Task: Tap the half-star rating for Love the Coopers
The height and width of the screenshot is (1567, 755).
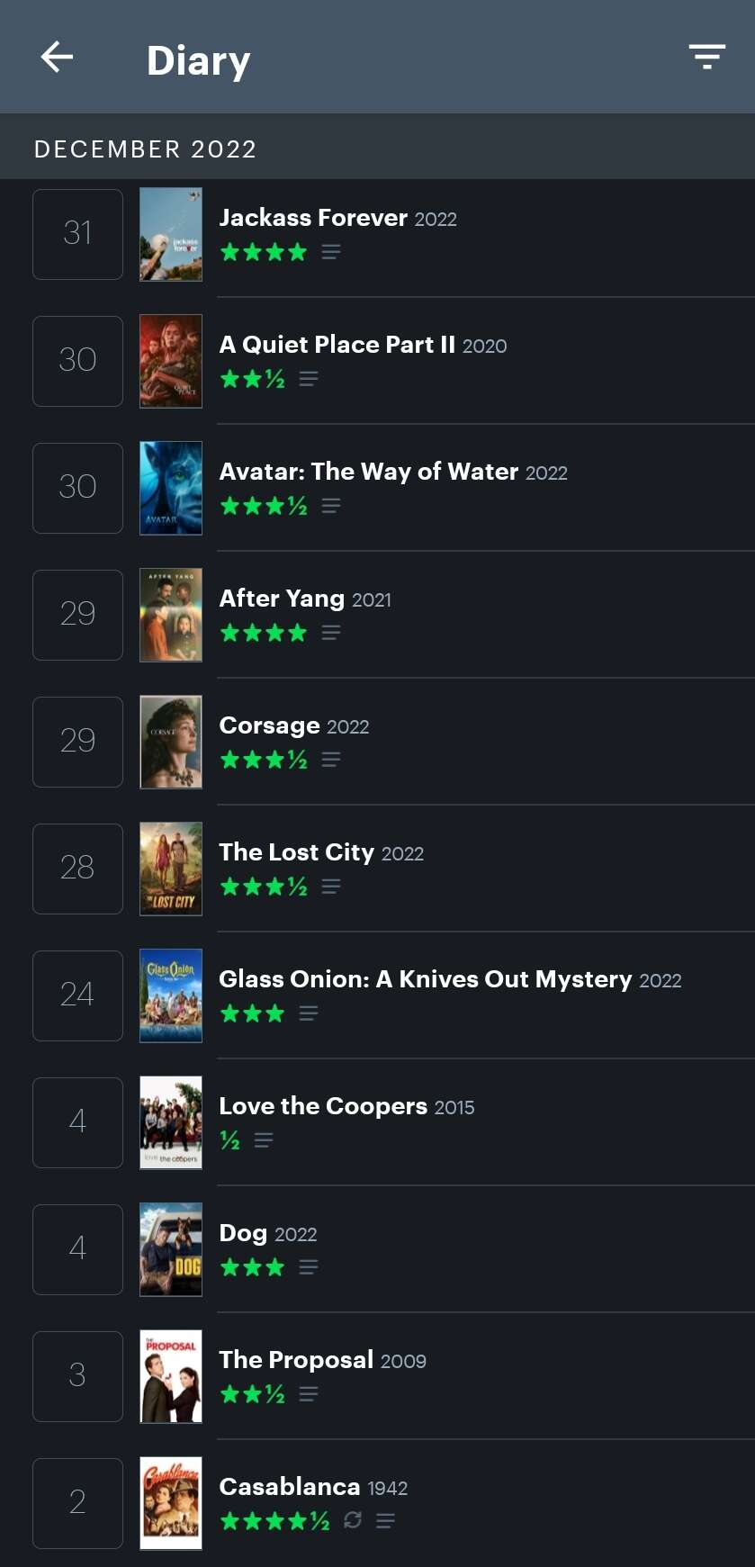Action: 230,1141
